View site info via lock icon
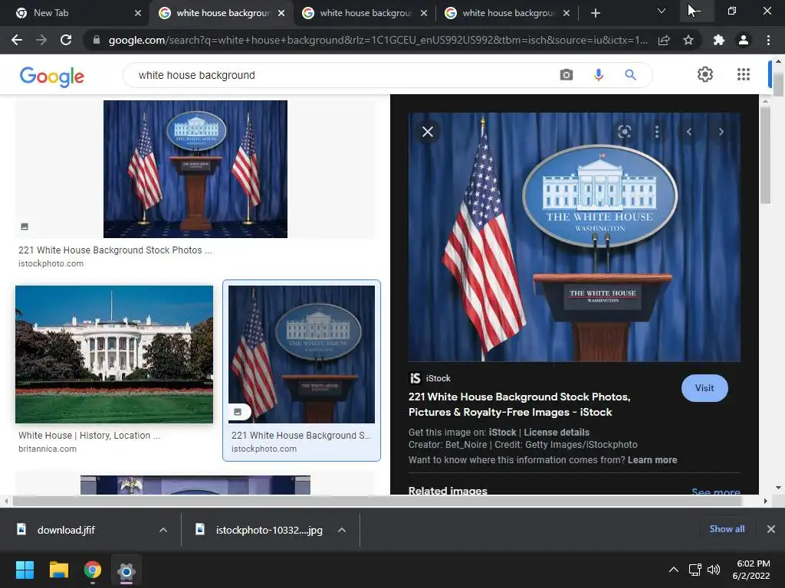Image resolution: width=785 pixels, height=588 pixels. (x=97, y=40)
